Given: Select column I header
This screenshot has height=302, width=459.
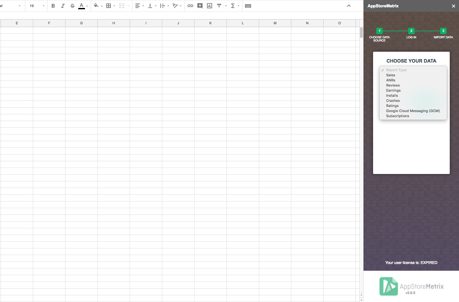Looking at the screenshot, I should (146, 23).
